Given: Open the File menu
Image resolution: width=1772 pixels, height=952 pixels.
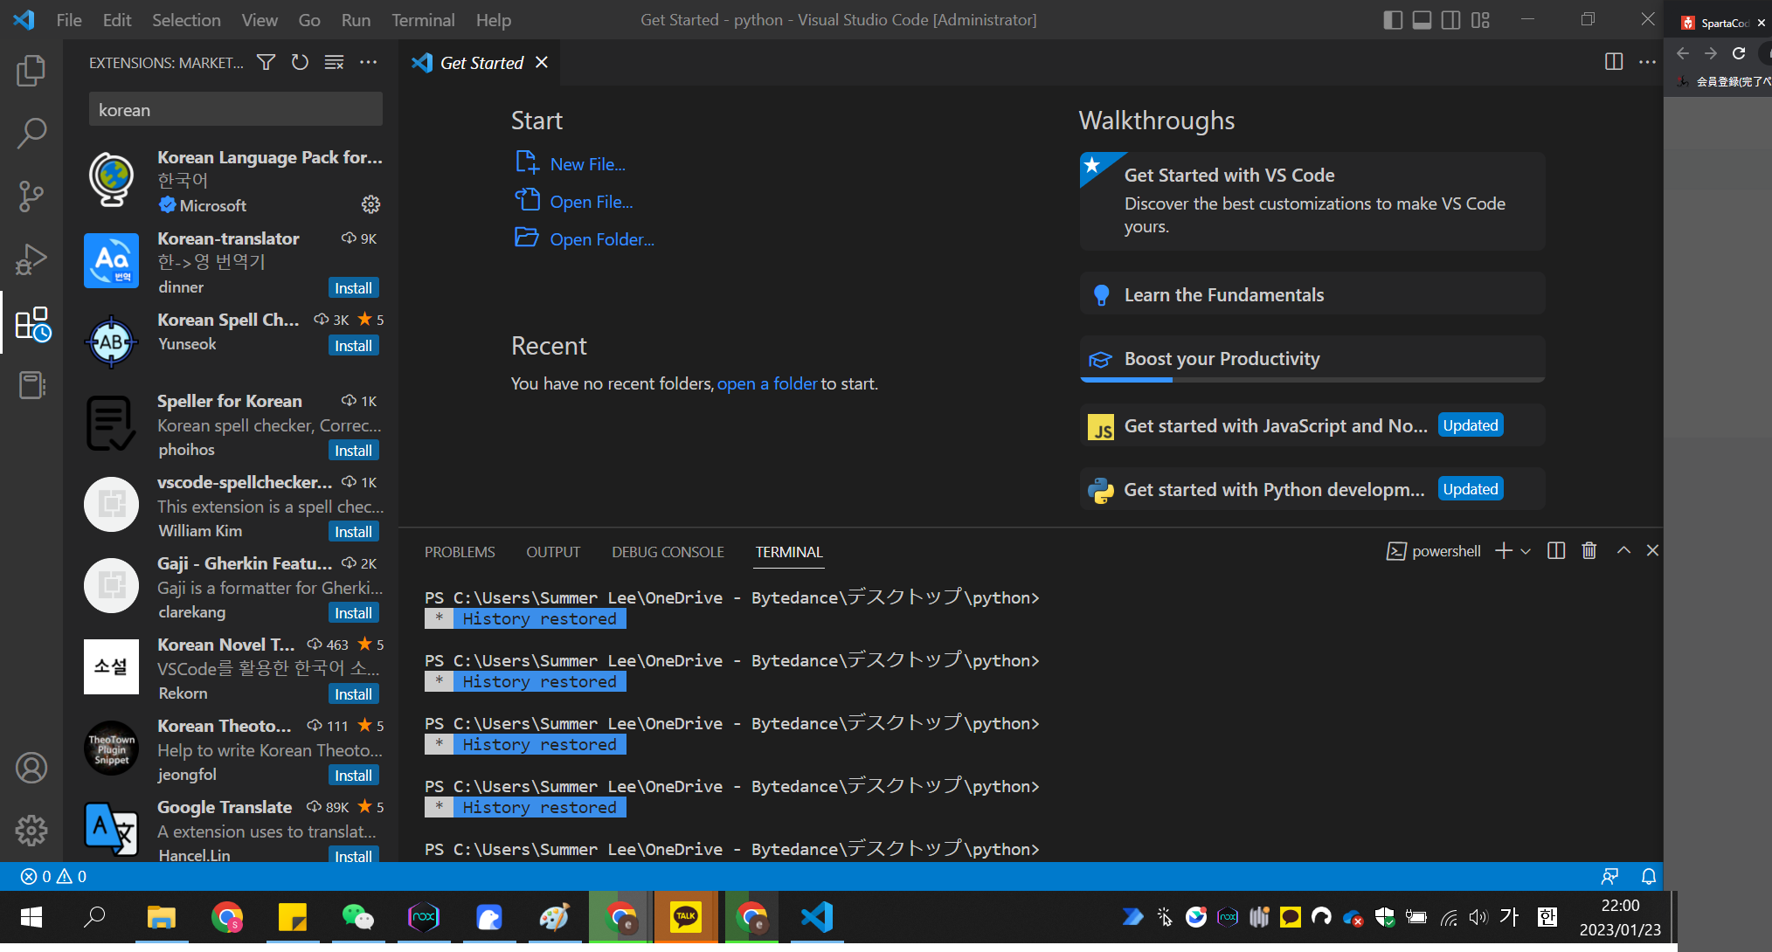Looking at the screenshot, I should [x=69, y=19].
